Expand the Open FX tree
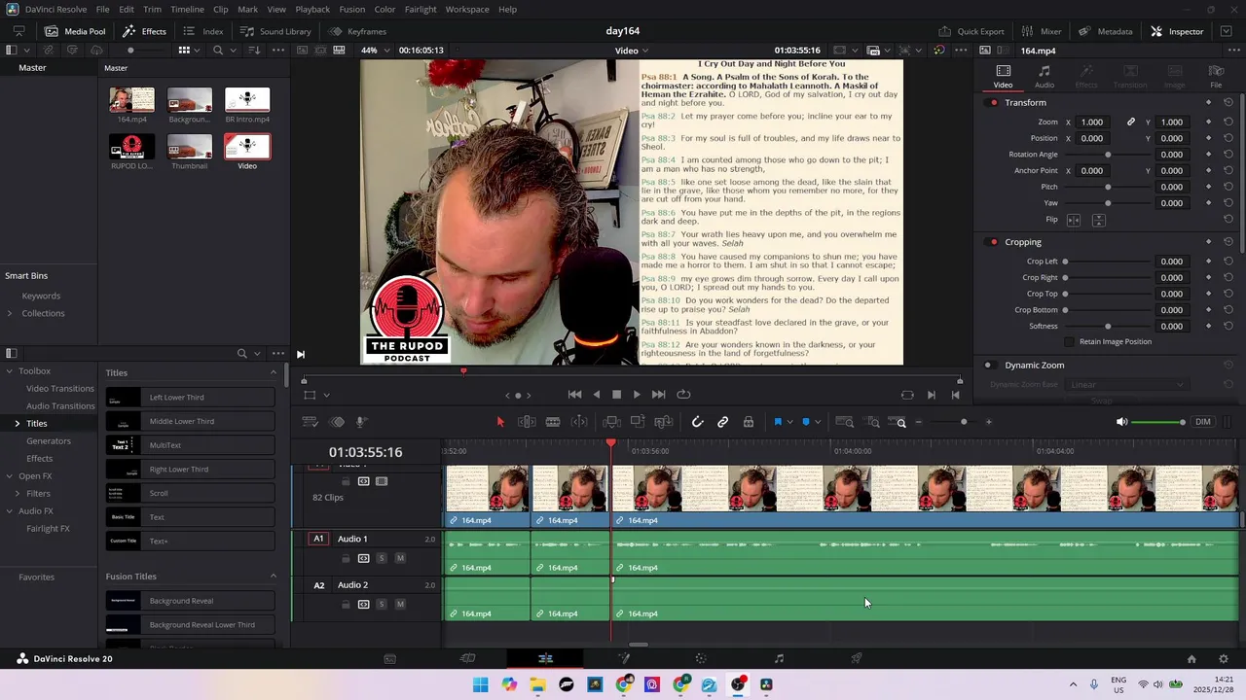1246x700 pixels. click(x=10, y=476)
